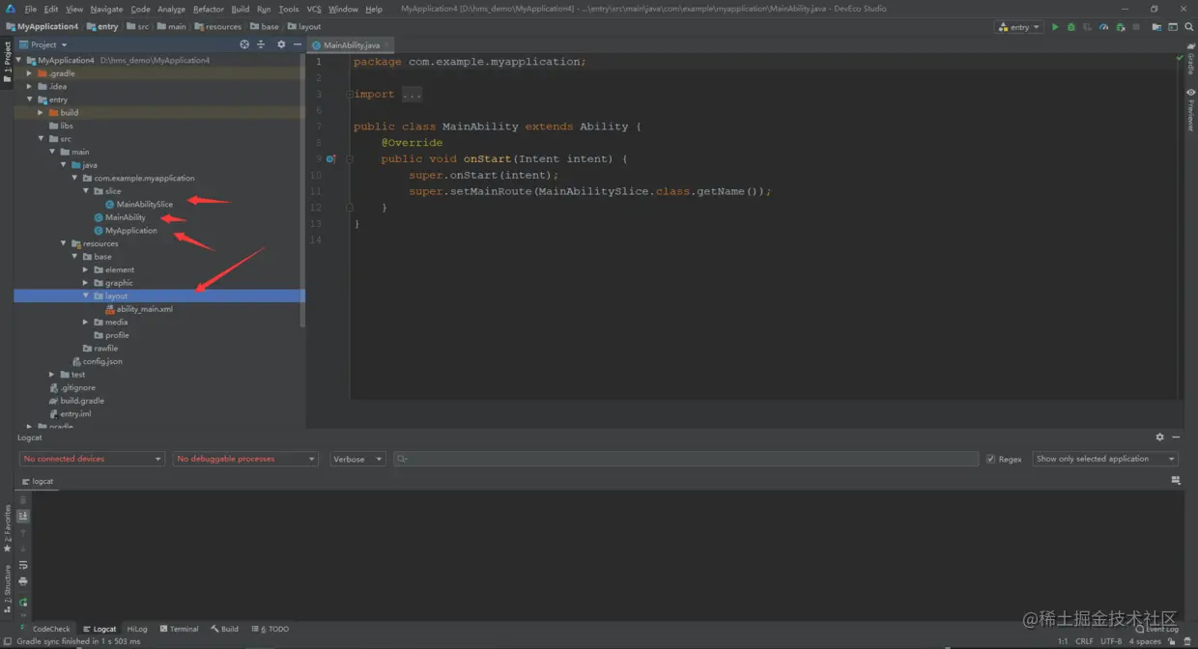The image size is (1198, 649).
Task: Expand the .gradle folder in the tree
Action: point(29,73)
